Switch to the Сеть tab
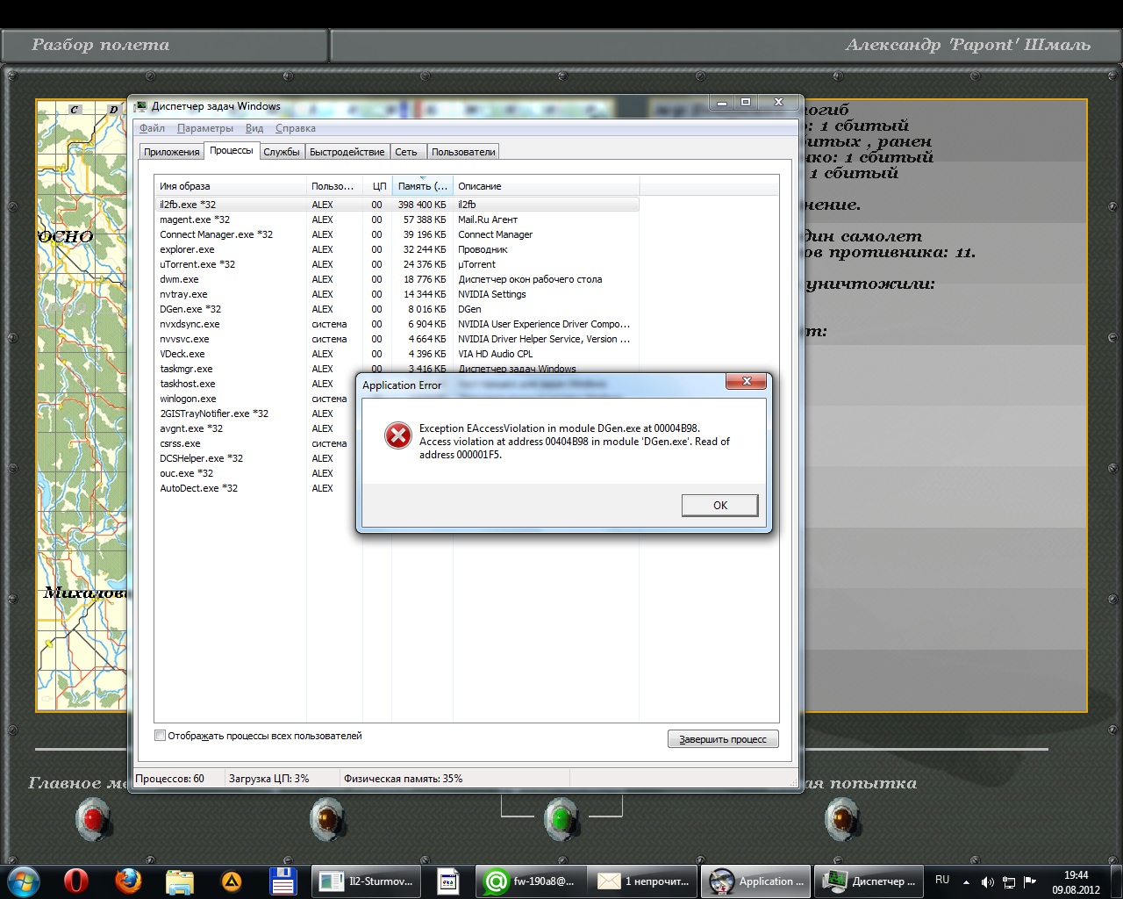 tap(406, 152)
